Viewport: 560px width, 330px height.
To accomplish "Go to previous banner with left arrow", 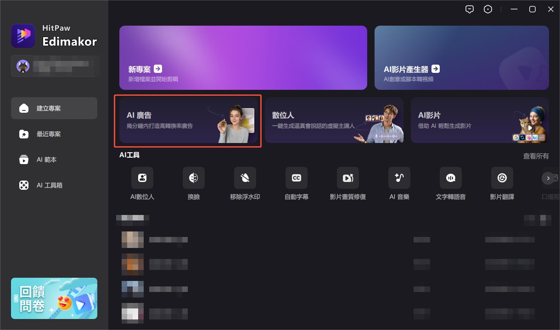I will point(16,298).
